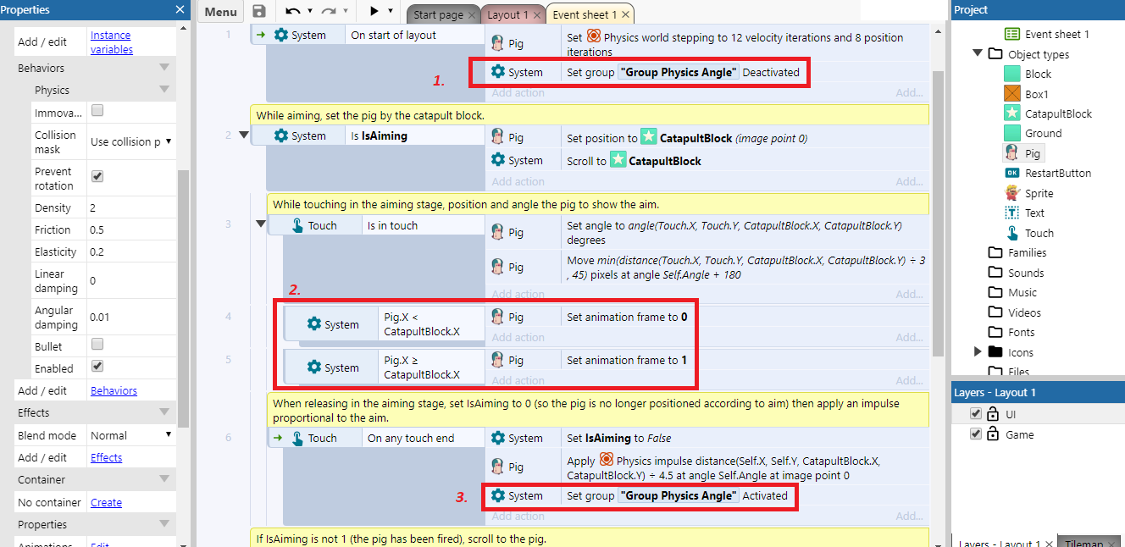Close the Event sheet 1 tab

pos(625,15)
